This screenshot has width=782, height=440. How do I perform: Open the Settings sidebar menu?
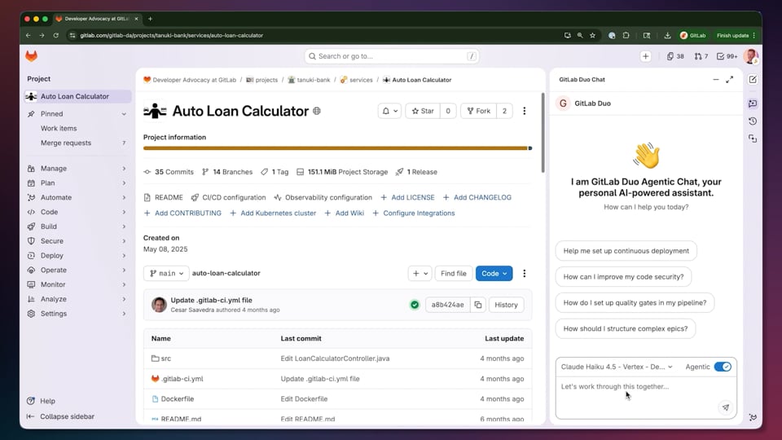(x=77, y=313)
